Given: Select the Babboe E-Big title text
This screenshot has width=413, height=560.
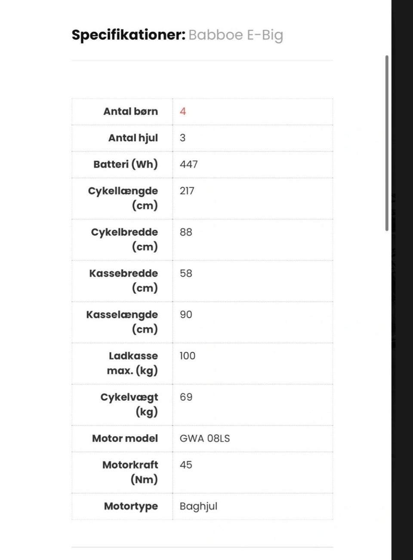Looking at the screenshot, I should click(236, 35).
